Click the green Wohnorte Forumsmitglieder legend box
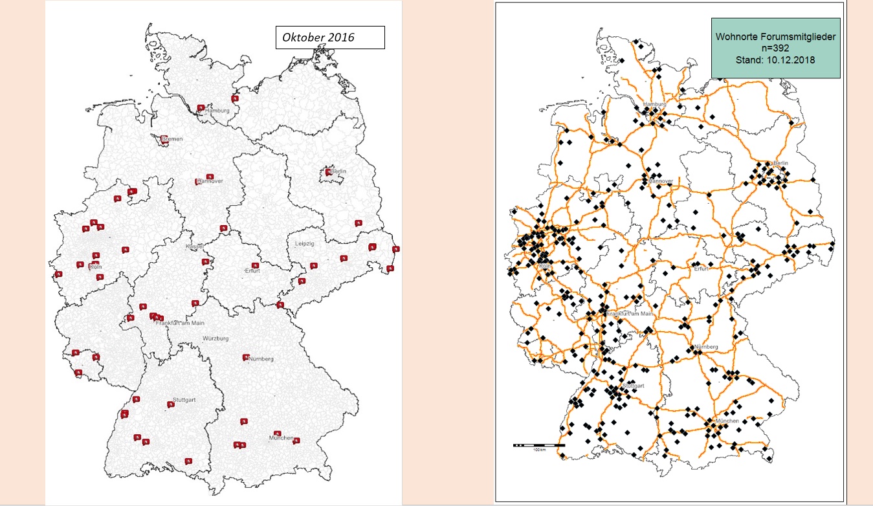 (775, 49)
